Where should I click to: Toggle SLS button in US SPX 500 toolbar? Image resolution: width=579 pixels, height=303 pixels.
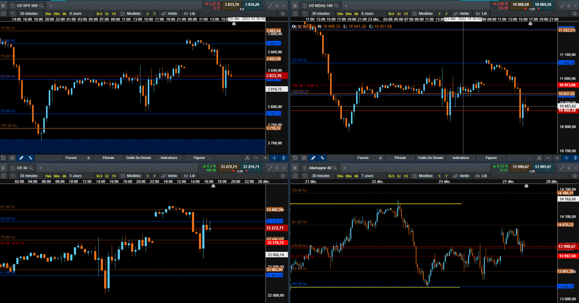(99, 14)
